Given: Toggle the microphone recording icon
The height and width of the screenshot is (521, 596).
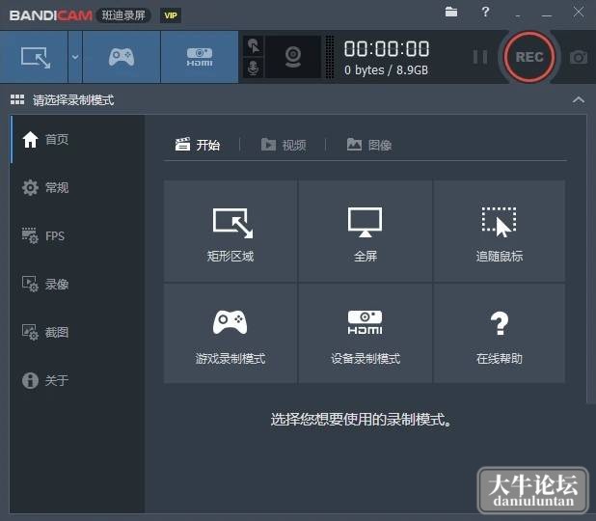Looking at the screenshot, I should click(x=253, y=68).
